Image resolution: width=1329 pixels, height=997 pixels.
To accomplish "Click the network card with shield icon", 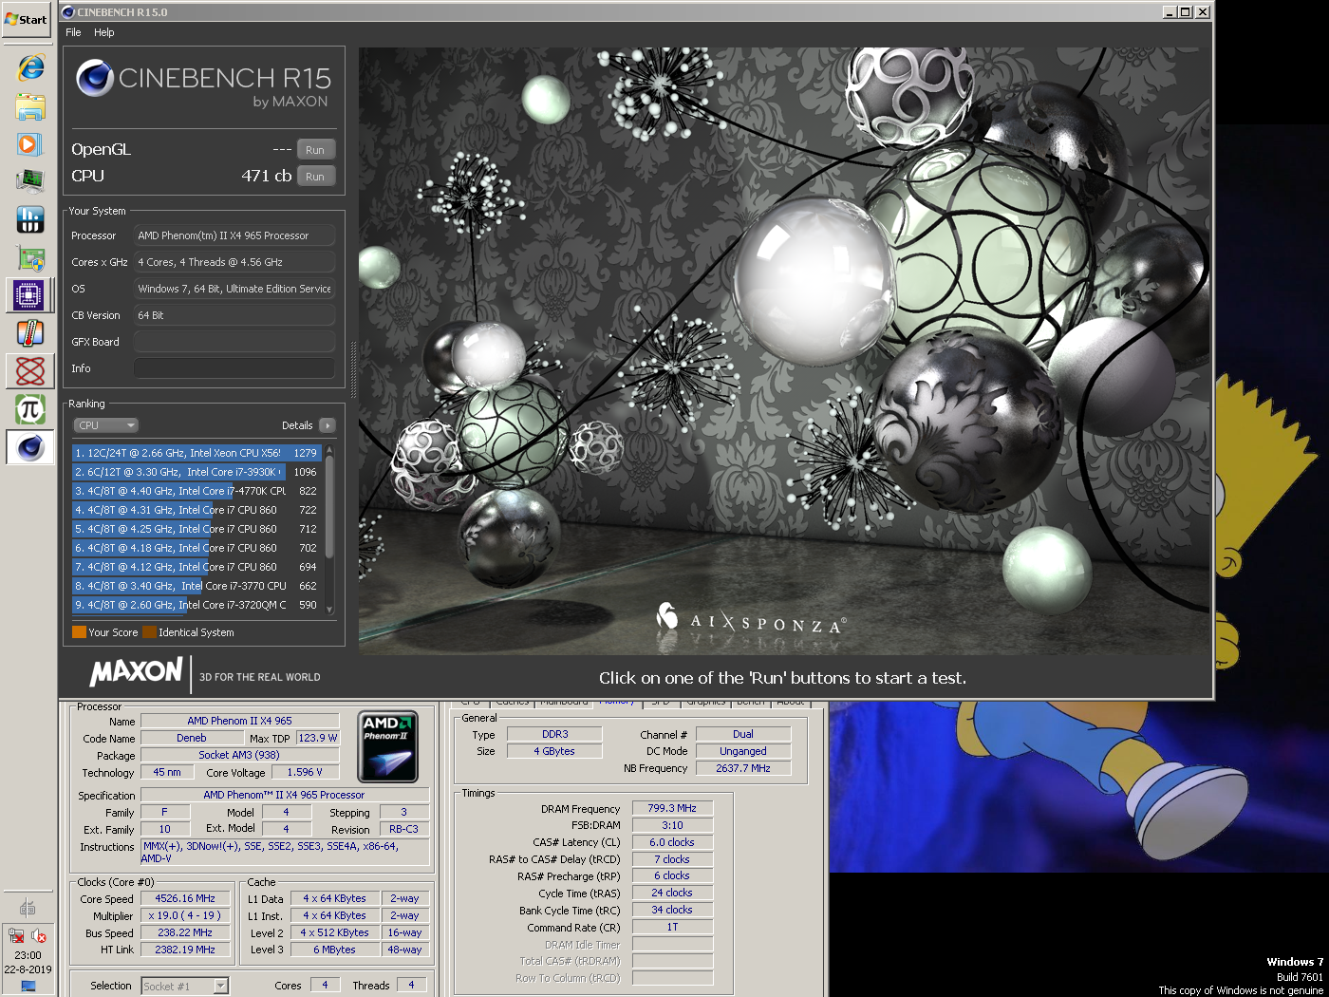I will tap(29, 257).
